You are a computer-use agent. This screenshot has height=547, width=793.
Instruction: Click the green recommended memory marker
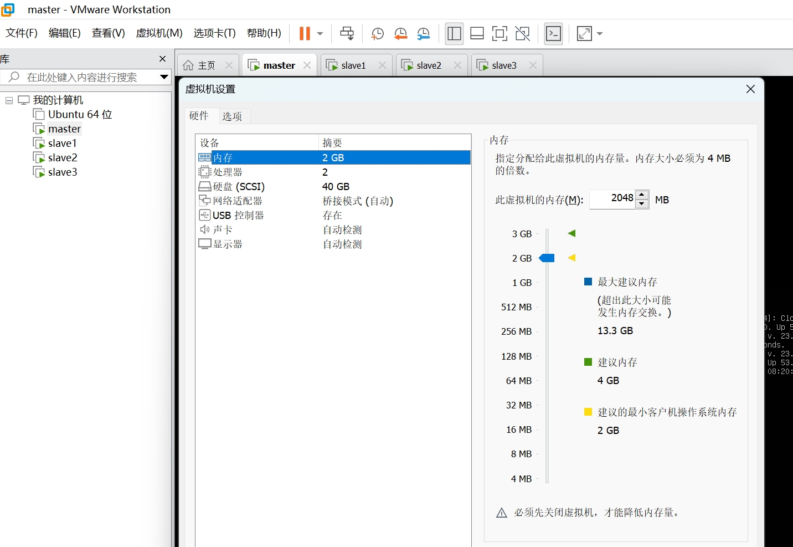[572, 233]
